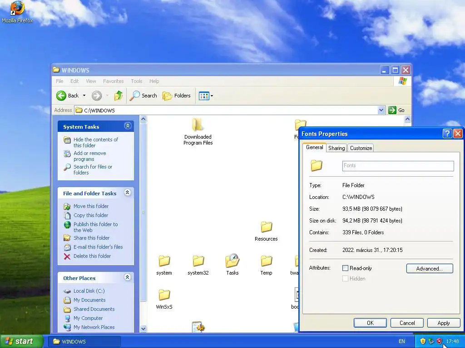Image resolution: width=465 pixels, height=348 pixels.
Task: Click Publish this folder to the Web
Action: [95, 227]
